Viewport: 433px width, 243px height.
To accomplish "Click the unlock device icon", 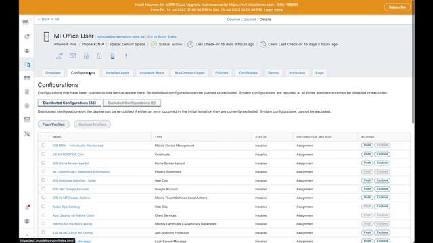I will (99, 56).
